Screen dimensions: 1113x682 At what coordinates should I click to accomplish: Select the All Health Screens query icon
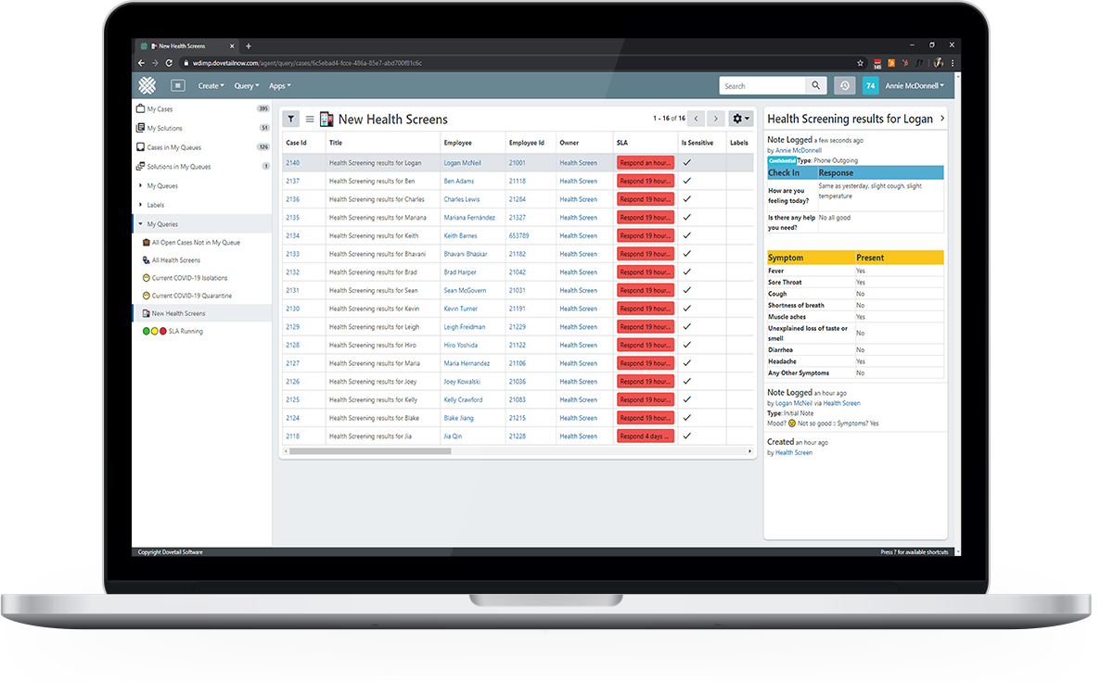[x=147, y=260]
